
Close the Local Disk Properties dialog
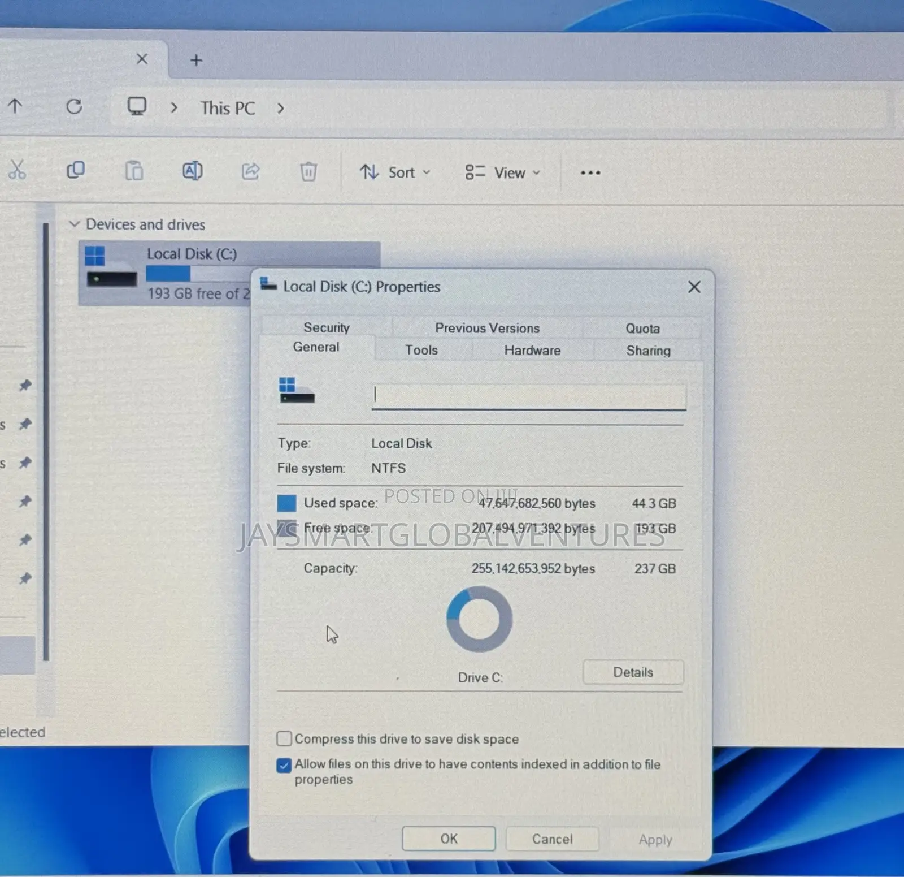[694, 287]
